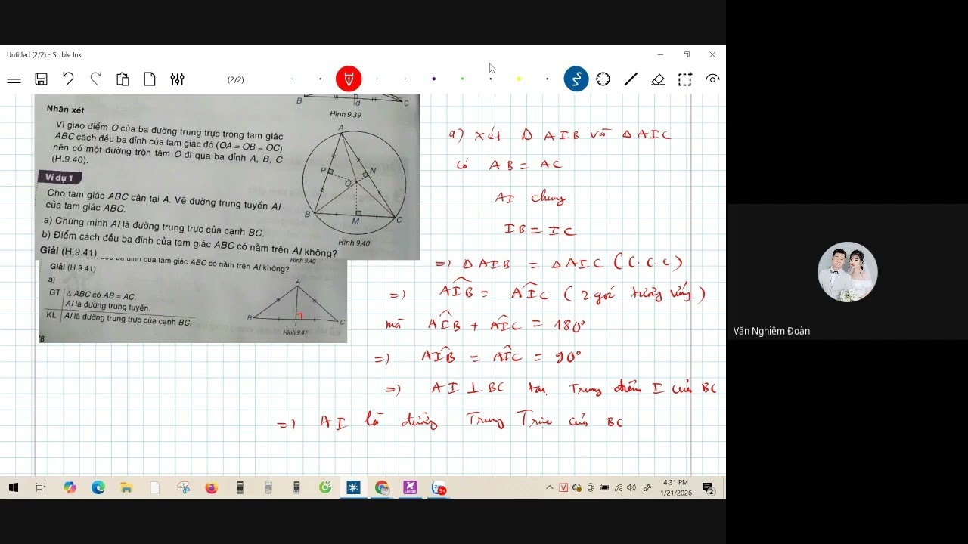968x544 pixels.
Task: Undo the last ink stroke
Action: point(68,79)
